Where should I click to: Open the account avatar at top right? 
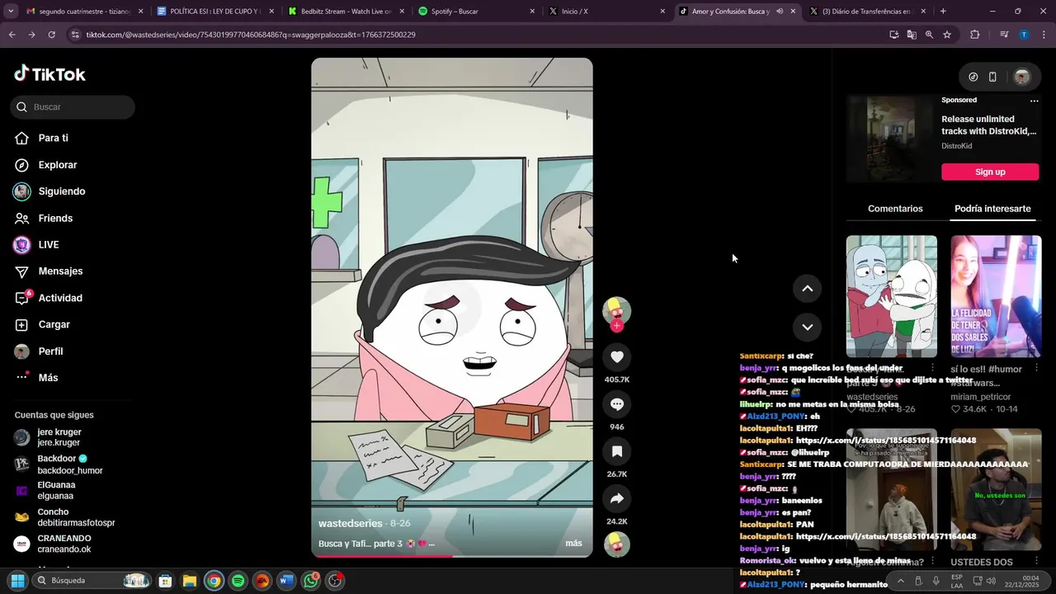[x=1022, y=77]
